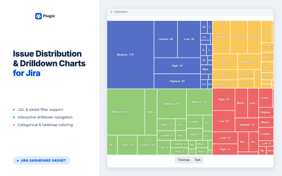Viewport: 282px width, 176px height.
Task: Click the yellow Low: 26 tile
Action: (239, 37)
